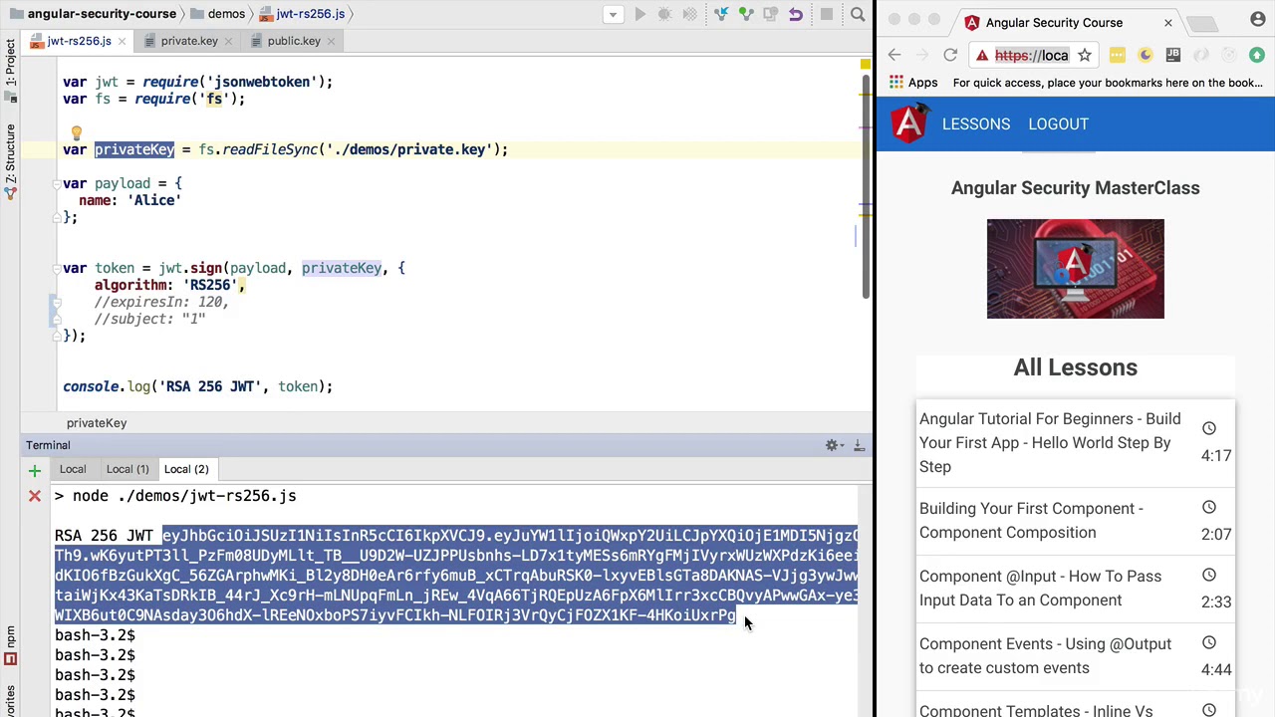Screen dimensions: 1275x717
Task: Click the VCS Commit icon with green dot
Action: click(746, 14)
